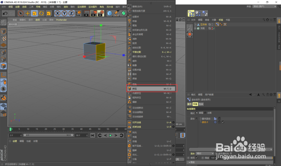
Task: Toggle lock icon on 基本姿态 row
Action: (219, 119)
